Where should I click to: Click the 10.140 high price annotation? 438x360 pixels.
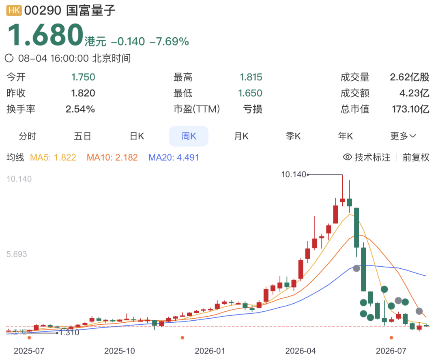(294, 175)
